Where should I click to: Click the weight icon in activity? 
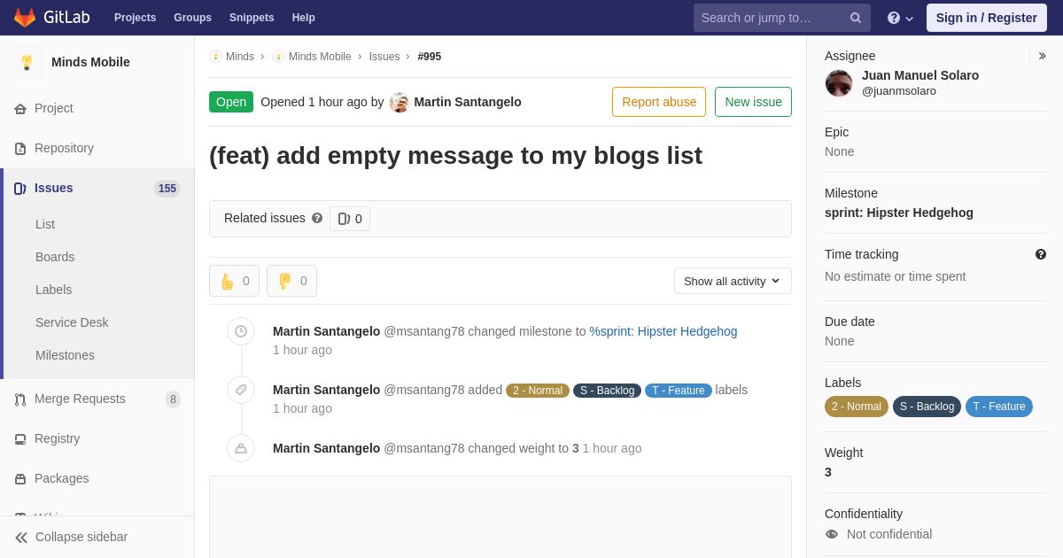(x=241, y=448)
